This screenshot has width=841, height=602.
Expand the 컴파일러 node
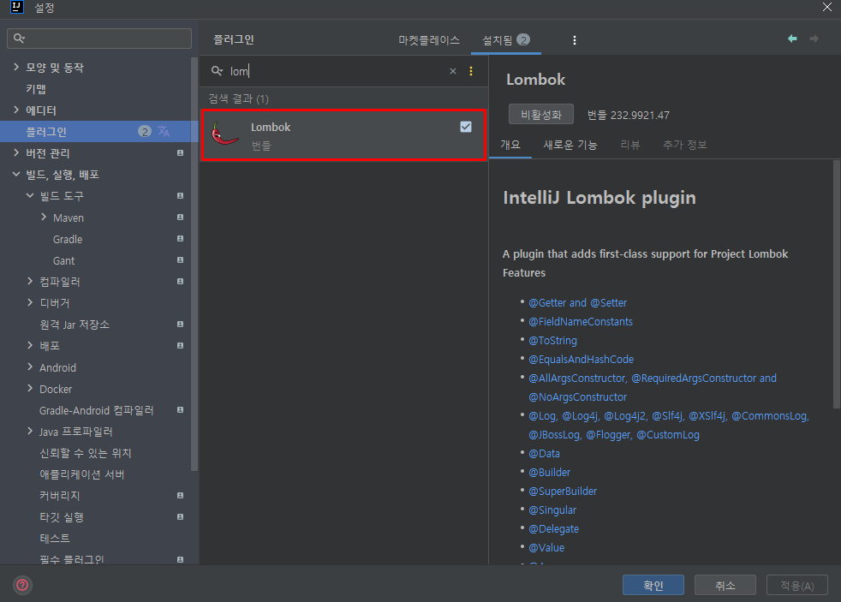tap(30, 281)
